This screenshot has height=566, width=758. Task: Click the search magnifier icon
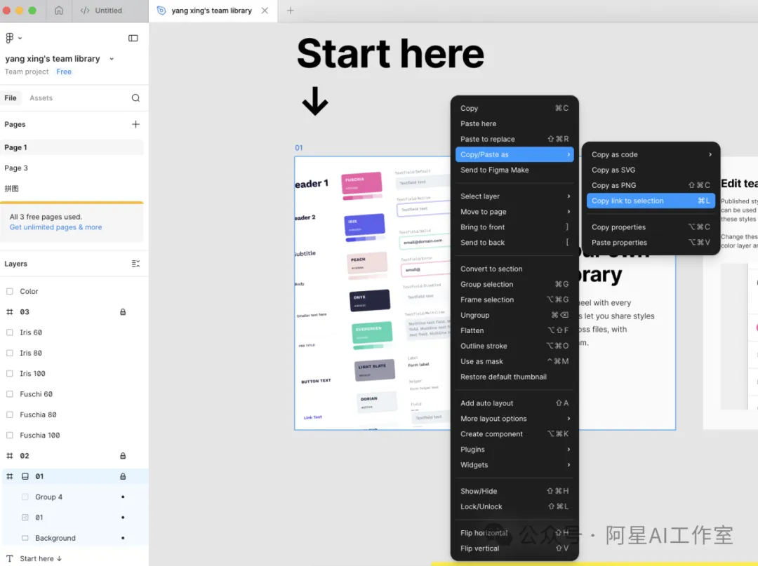pos(136,98)
